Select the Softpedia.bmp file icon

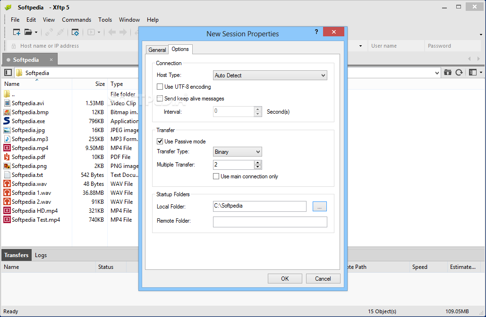tap(7, 112)
